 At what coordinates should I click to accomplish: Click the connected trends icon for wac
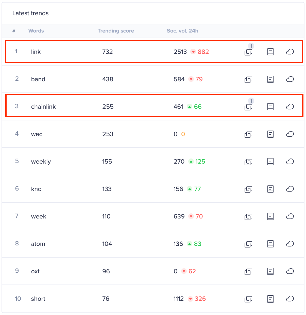pyautogui.click(x=248, y=134)
